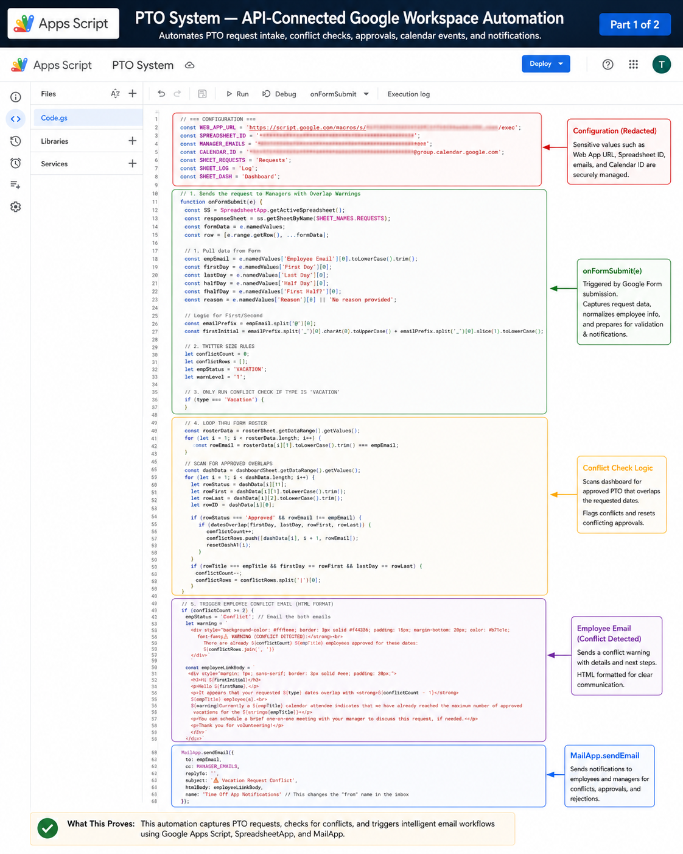This screenshot has height=854, width=683.
Task: Click the script.google.com macros URL in code
Action: 384,127
